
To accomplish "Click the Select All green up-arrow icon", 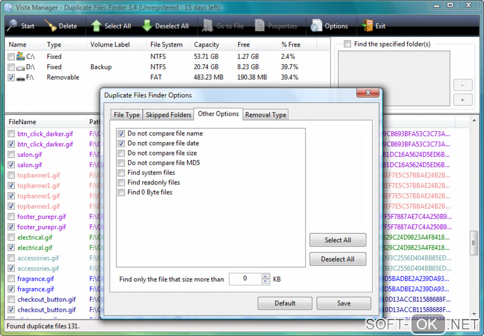I will (96, 26).
